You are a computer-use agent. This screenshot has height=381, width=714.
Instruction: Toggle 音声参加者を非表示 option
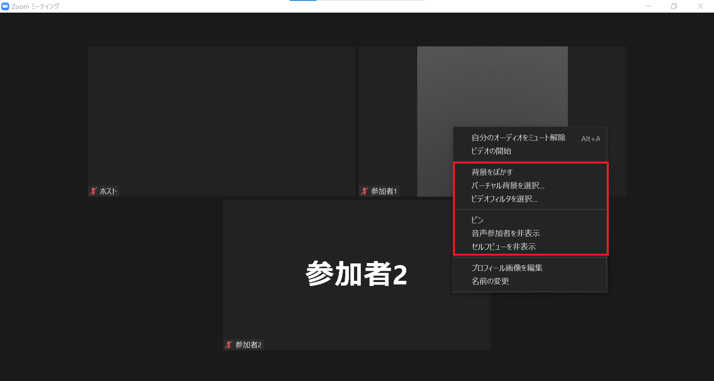pos(505,233)
